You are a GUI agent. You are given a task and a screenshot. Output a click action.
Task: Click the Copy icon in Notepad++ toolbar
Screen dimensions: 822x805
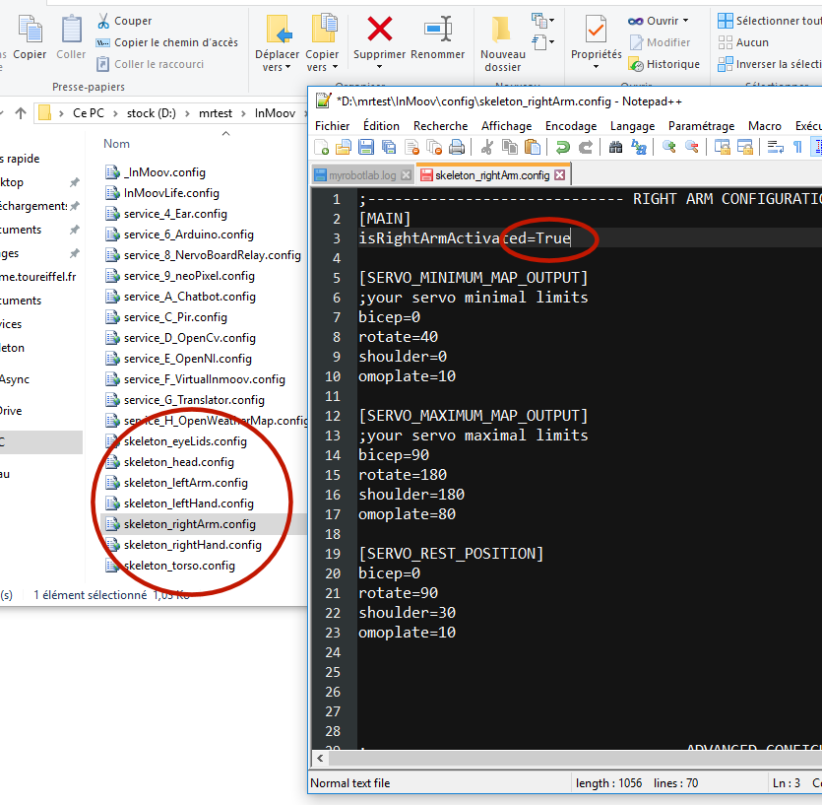[510, 148]
